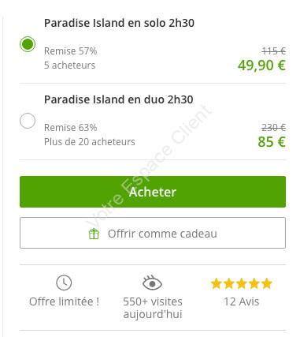Image resolution: width=300 pixels, height=337 pixels.
Task: Click the 49,90 € price
Action: click(x=261, y=66)
